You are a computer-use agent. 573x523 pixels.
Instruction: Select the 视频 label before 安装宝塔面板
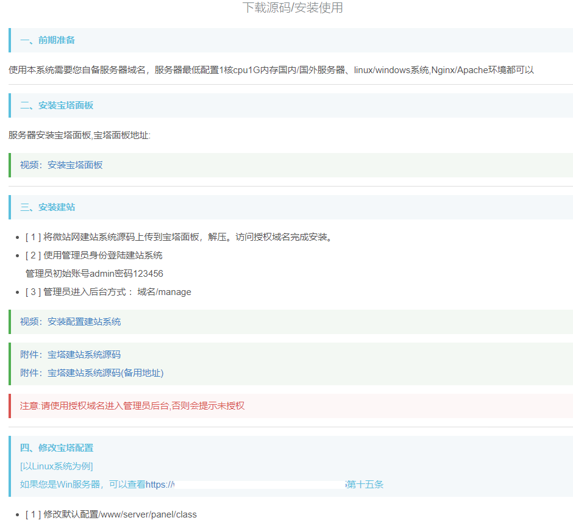29,165
